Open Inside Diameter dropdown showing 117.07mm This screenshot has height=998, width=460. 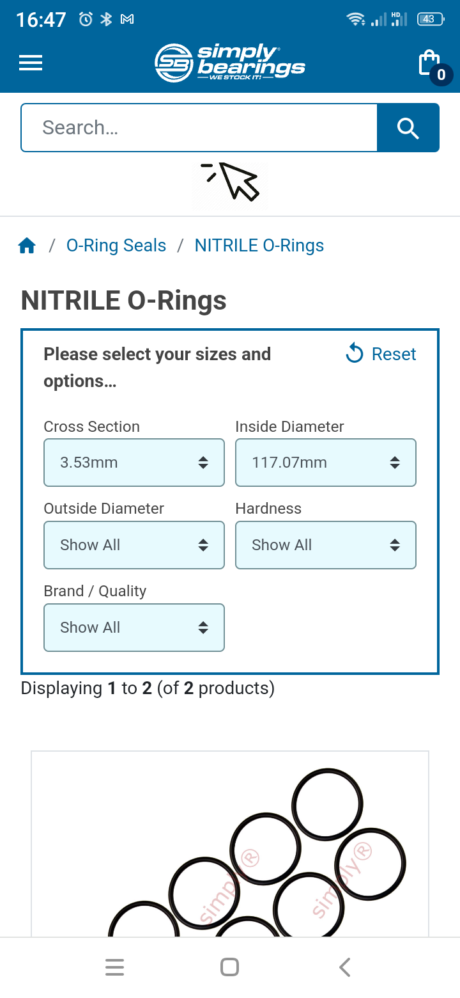326,463
